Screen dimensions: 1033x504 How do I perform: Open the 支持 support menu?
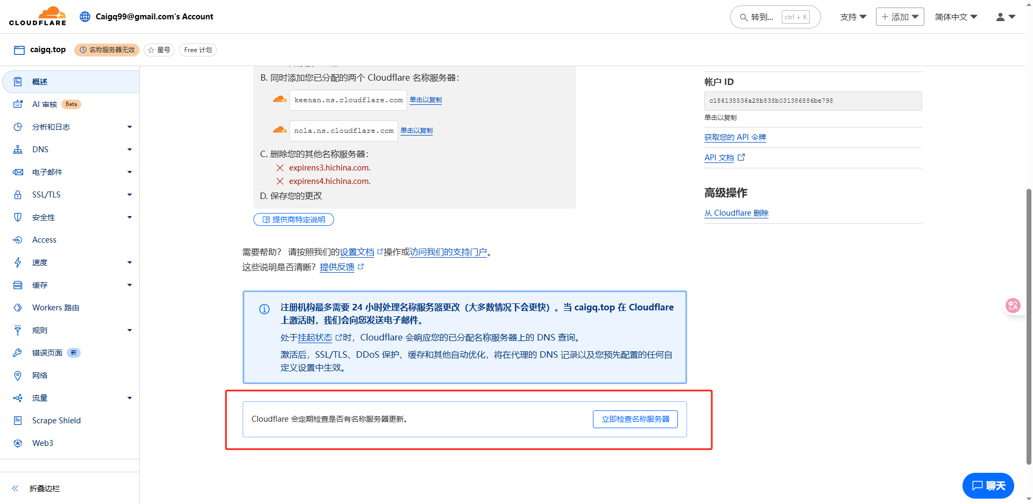click(x=853, y=17)
